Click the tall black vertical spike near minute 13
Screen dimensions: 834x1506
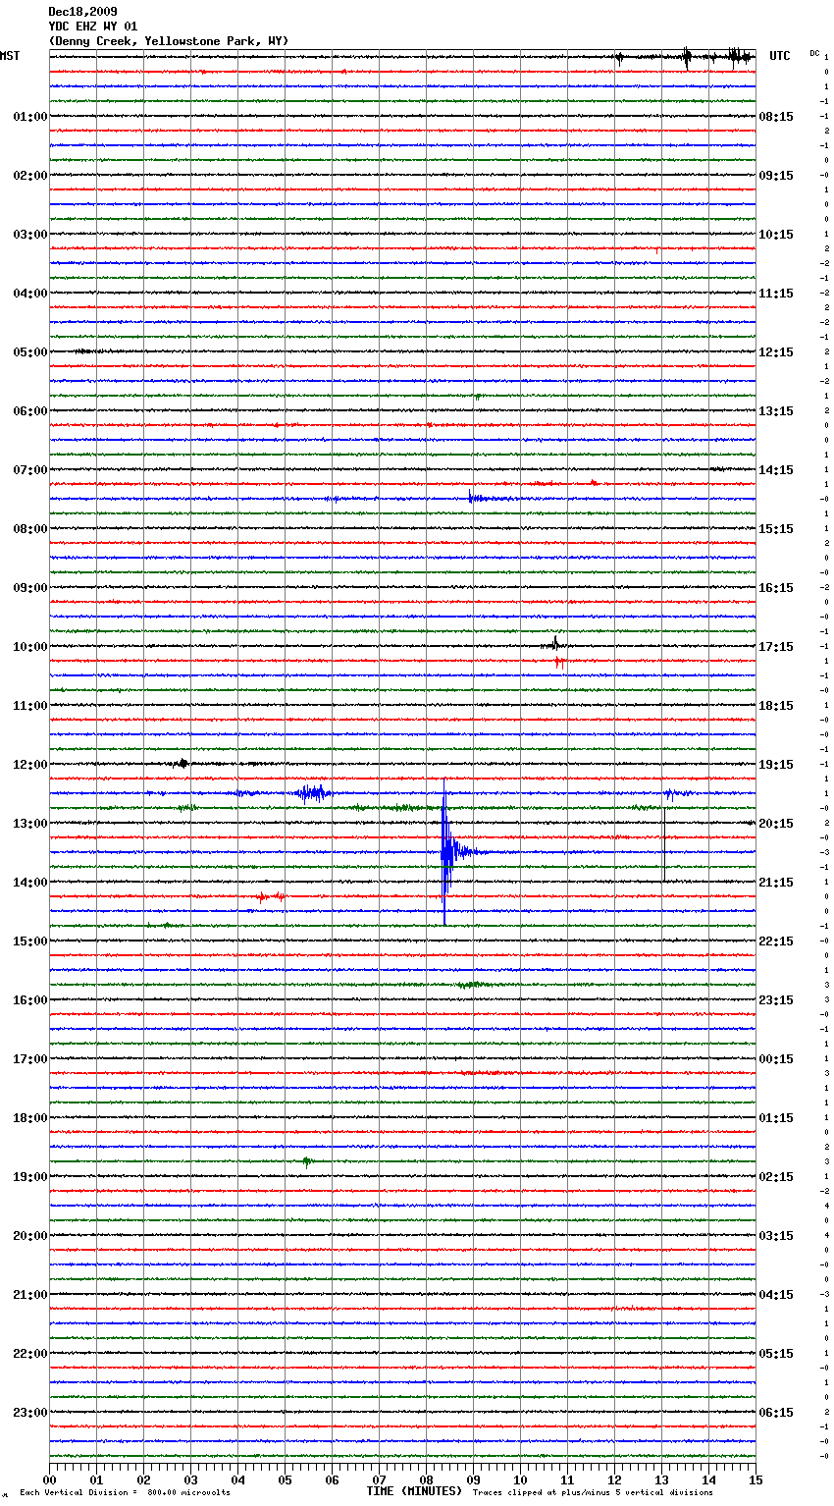[664, 844]
